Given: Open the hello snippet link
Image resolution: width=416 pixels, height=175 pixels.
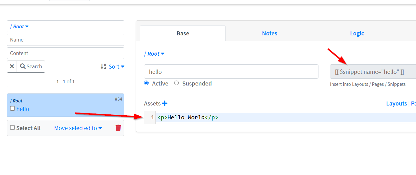Looking at the screenshot, I should click(23, 109).
